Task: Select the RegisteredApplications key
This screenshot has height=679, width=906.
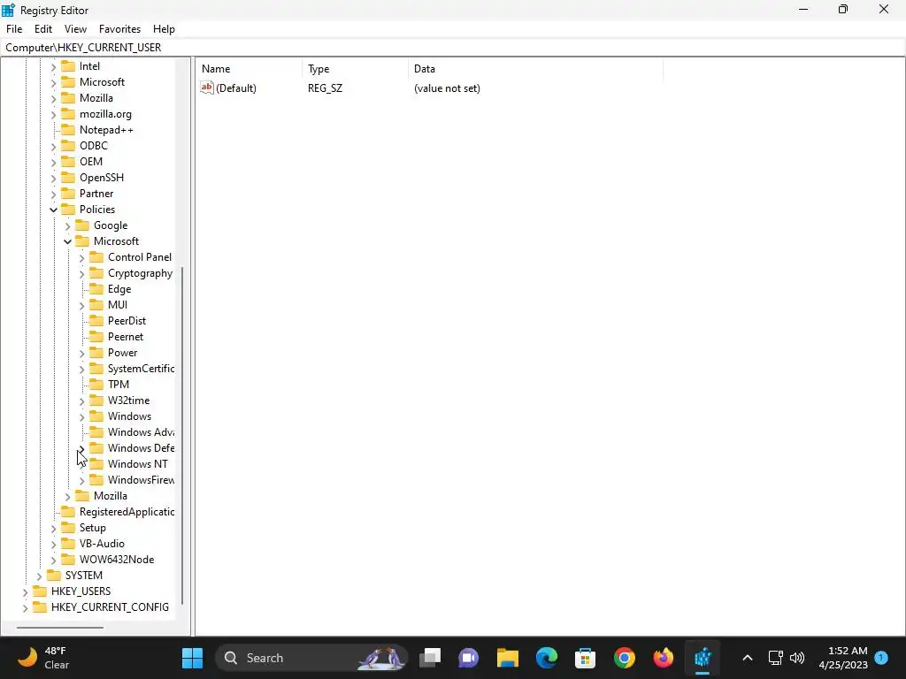Action: pos(127,512)
